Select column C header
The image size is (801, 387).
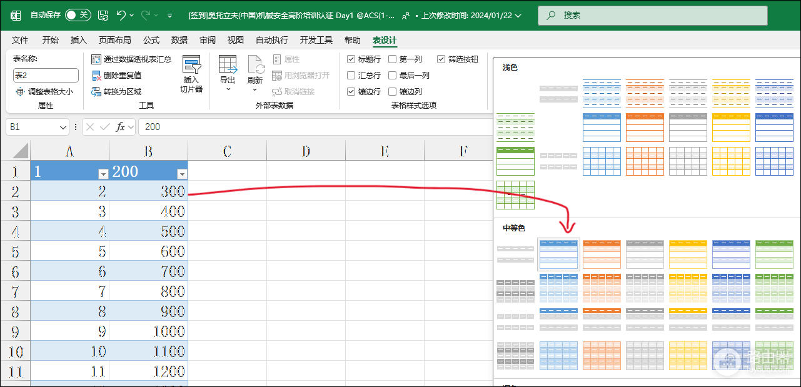tap(227, 151)
